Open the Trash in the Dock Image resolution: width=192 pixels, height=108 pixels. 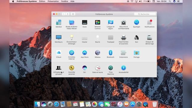click(x=154, y=104)
